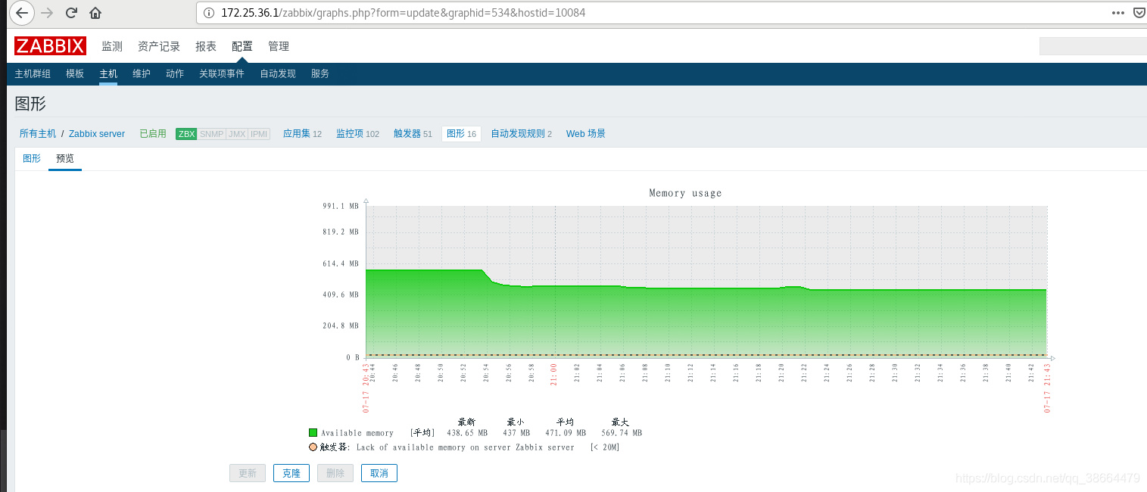Open 动作 submenu
This screenshot has height=492, width=1147.
pos(175,73)
